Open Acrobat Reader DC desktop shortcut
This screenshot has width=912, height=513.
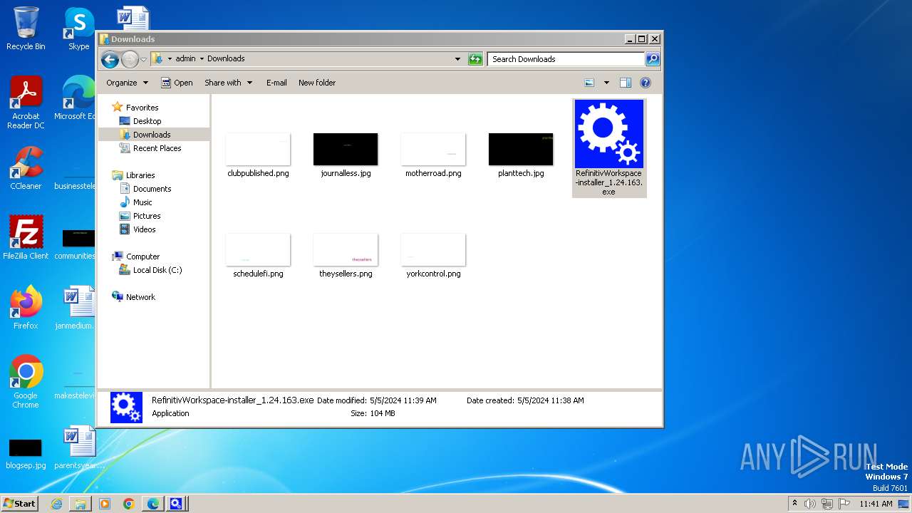coord(26,103)
